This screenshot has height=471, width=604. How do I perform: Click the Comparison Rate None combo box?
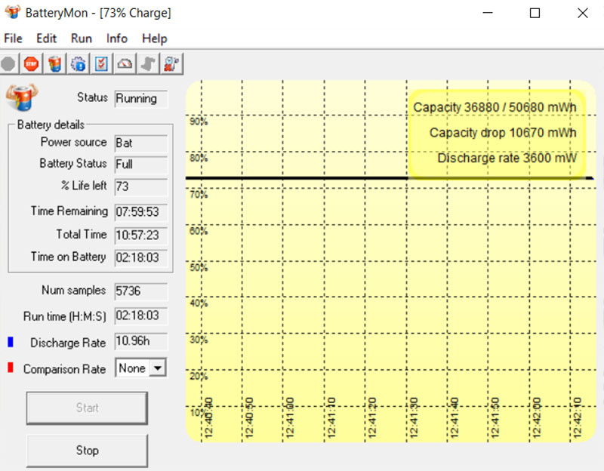141,368
